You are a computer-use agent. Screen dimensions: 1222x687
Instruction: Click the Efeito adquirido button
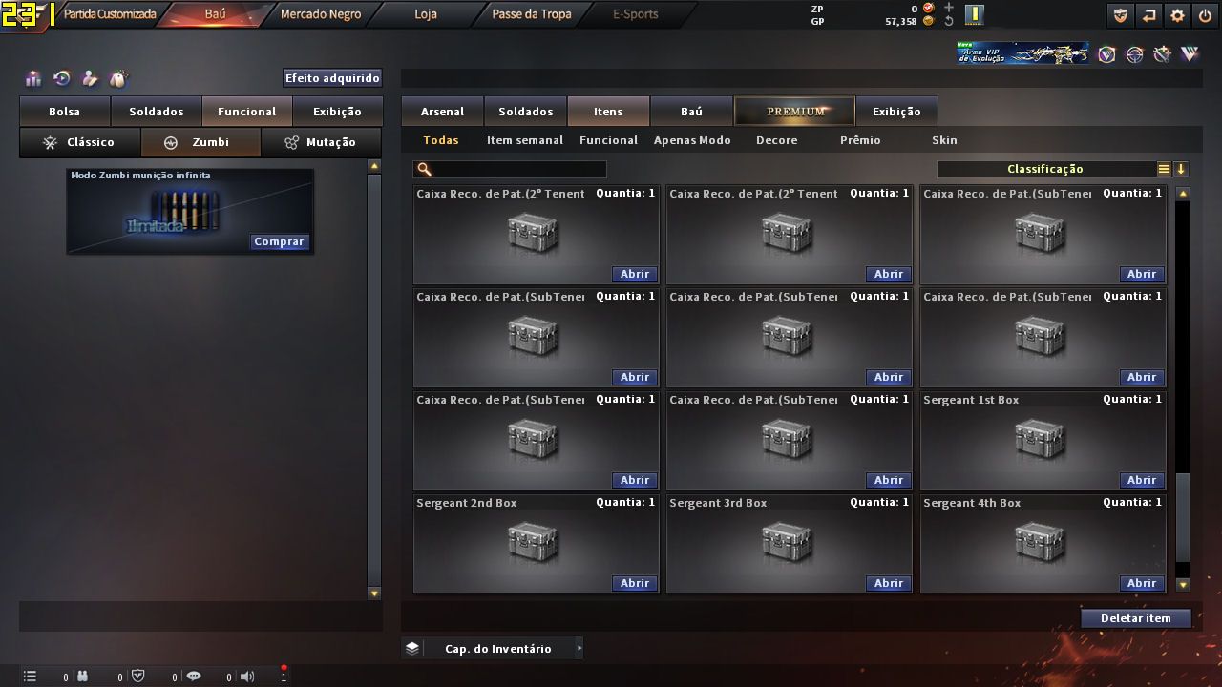pos(332,78)
